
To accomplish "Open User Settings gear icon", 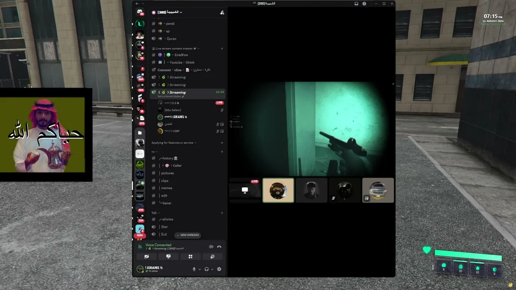I will (x=219, y=269).
